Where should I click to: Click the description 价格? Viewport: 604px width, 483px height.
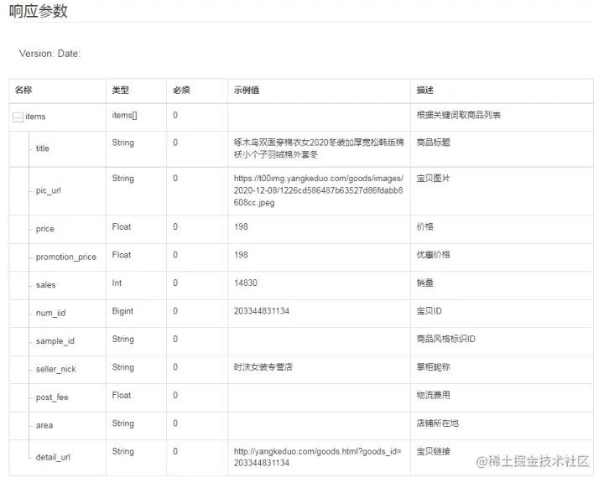424,227
